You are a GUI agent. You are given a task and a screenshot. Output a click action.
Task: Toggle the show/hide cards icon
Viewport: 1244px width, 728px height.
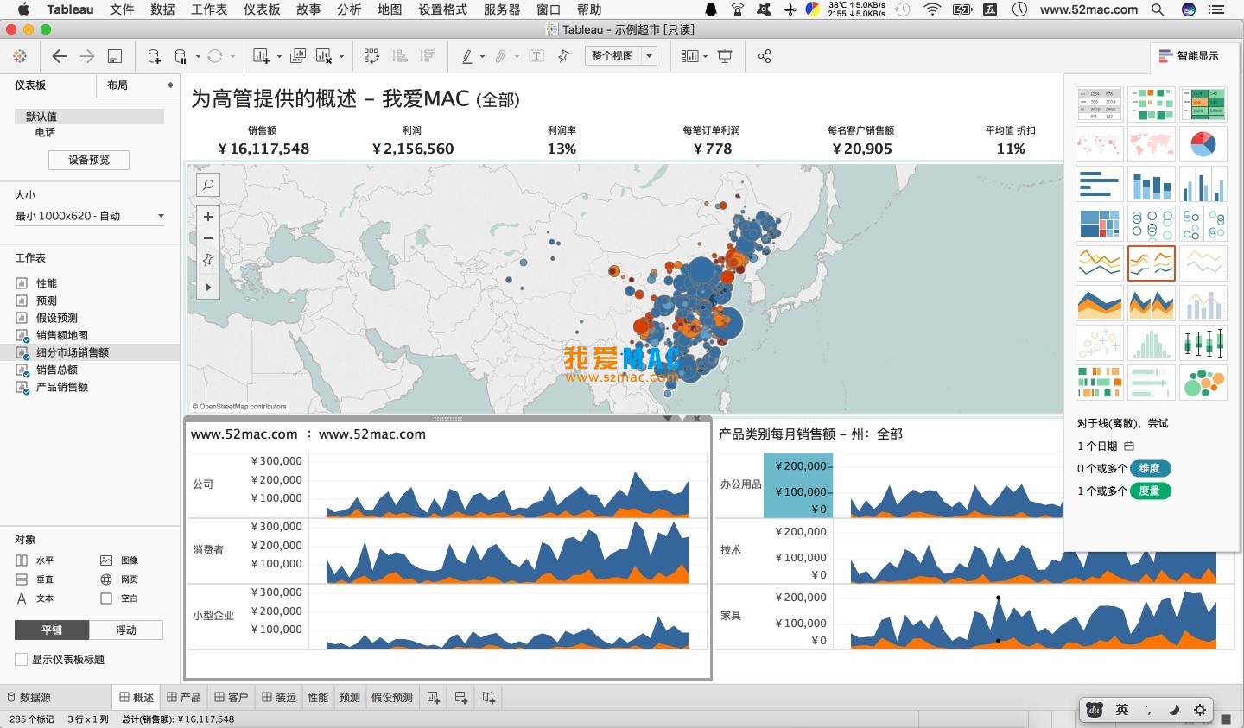click(x=689, y=56)
